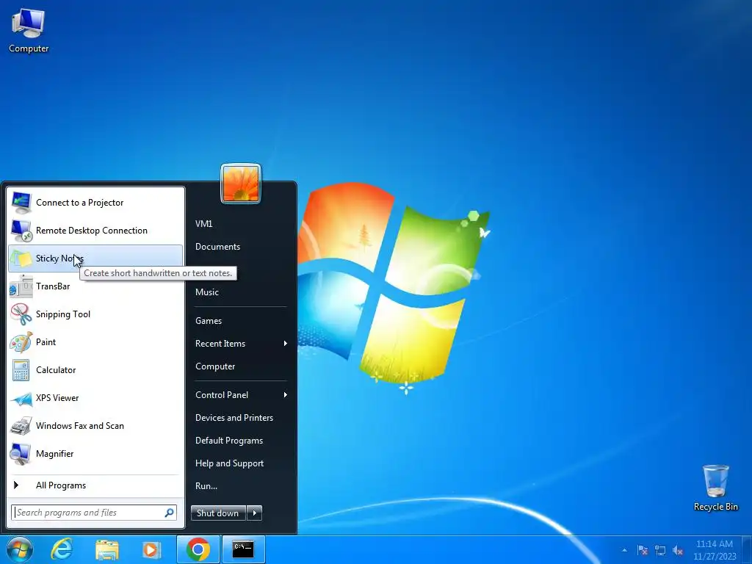Open the clock showing 11:14 AM
This screenshot has height=564, width=752.
pyautogui.click(x=715, y=544)
